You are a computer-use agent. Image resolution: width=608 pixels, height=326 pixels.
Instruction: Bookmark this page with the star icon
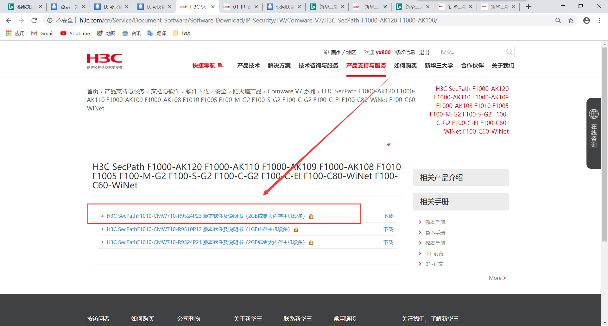coord(571,21)
